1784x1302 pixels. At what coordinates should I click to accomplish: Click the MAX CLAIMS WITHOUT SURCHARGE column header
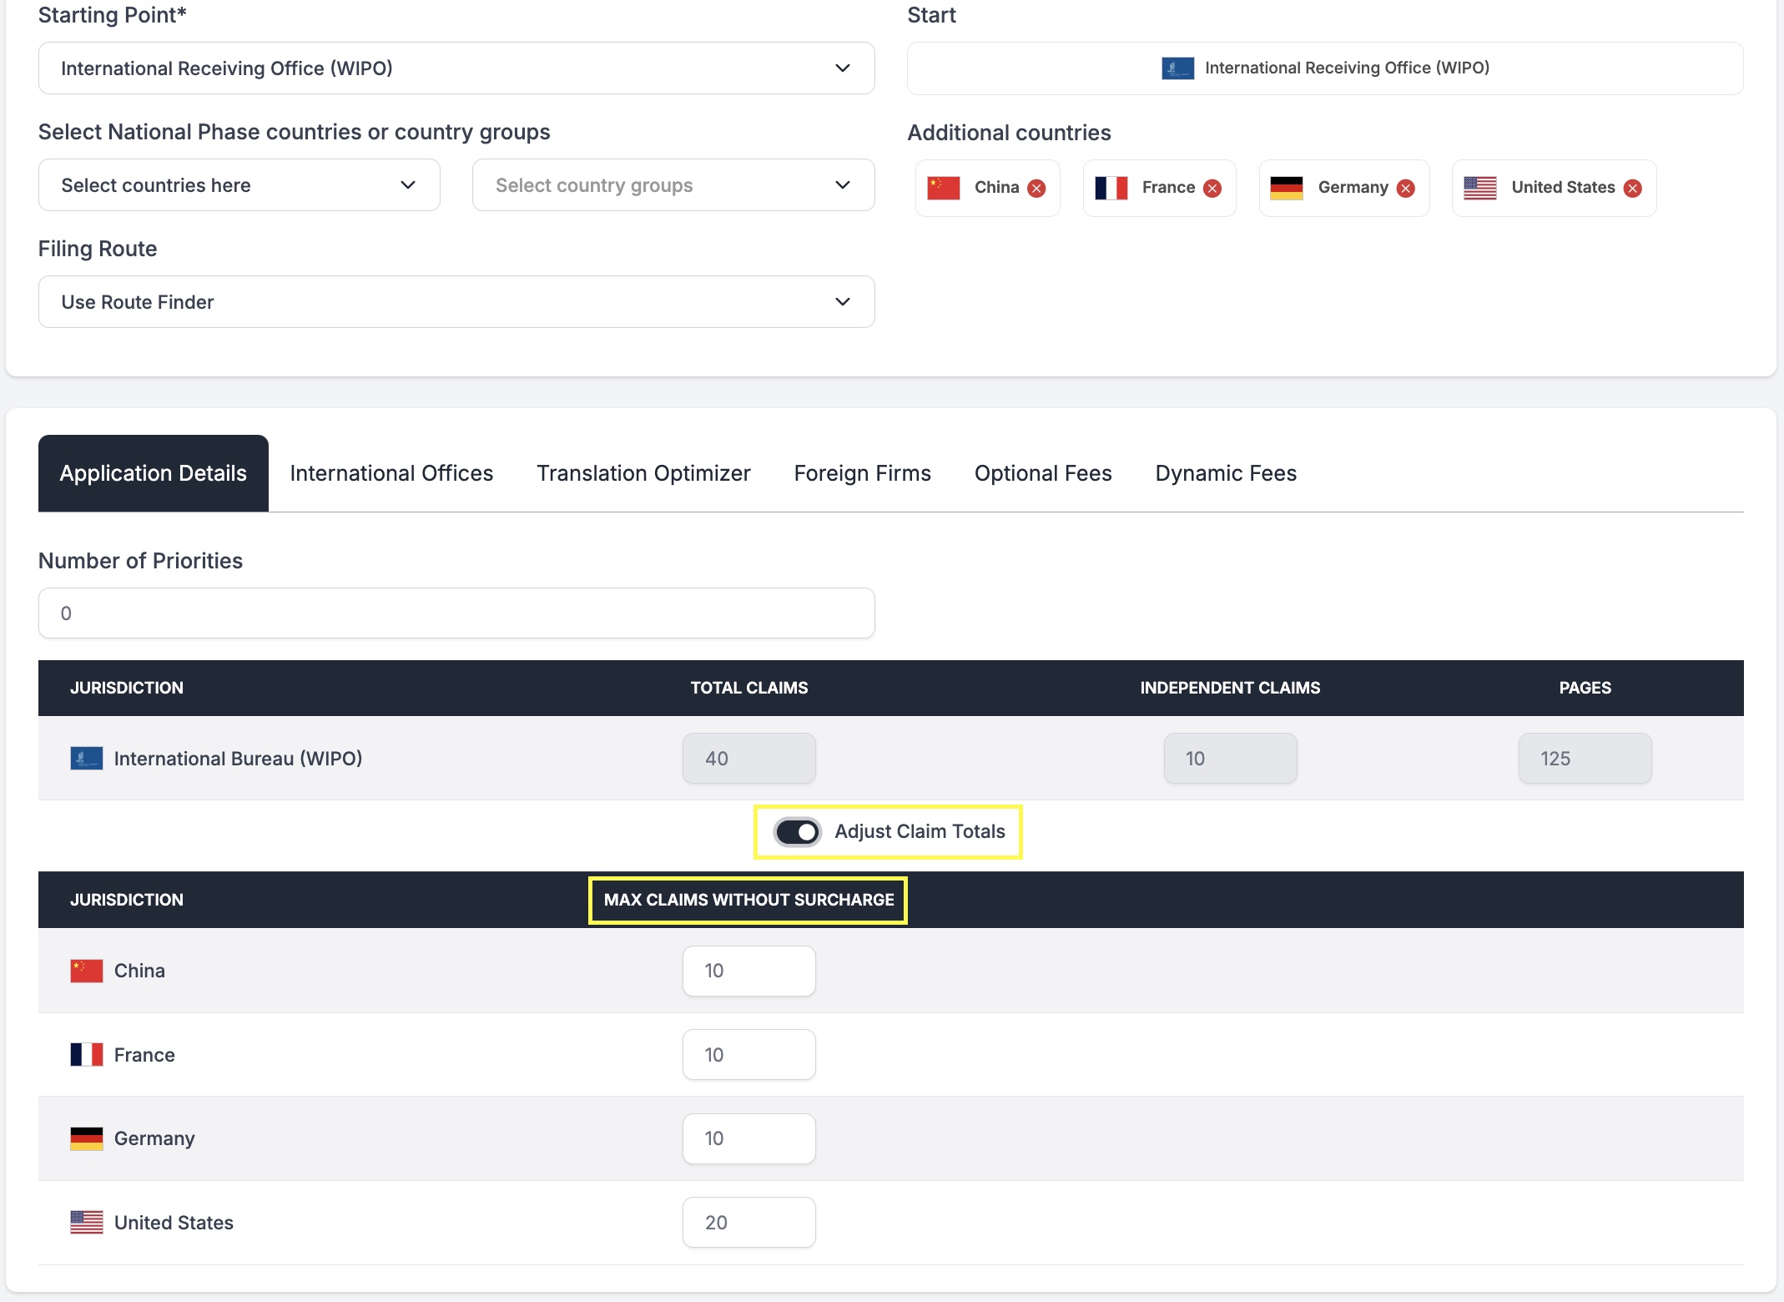tap(748, 900)
